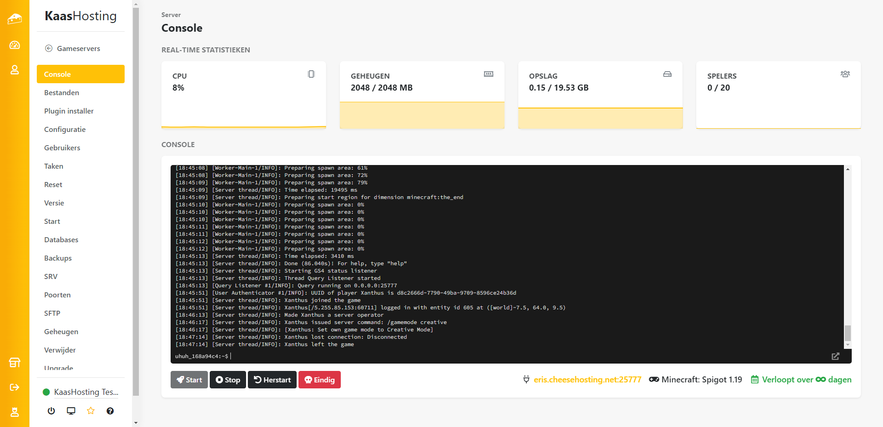The width and height of the screenshot is (883, 427).
Task: Click the cheese logo icon in orange rail
Action: pyautogui.click(x=15, y=19)
